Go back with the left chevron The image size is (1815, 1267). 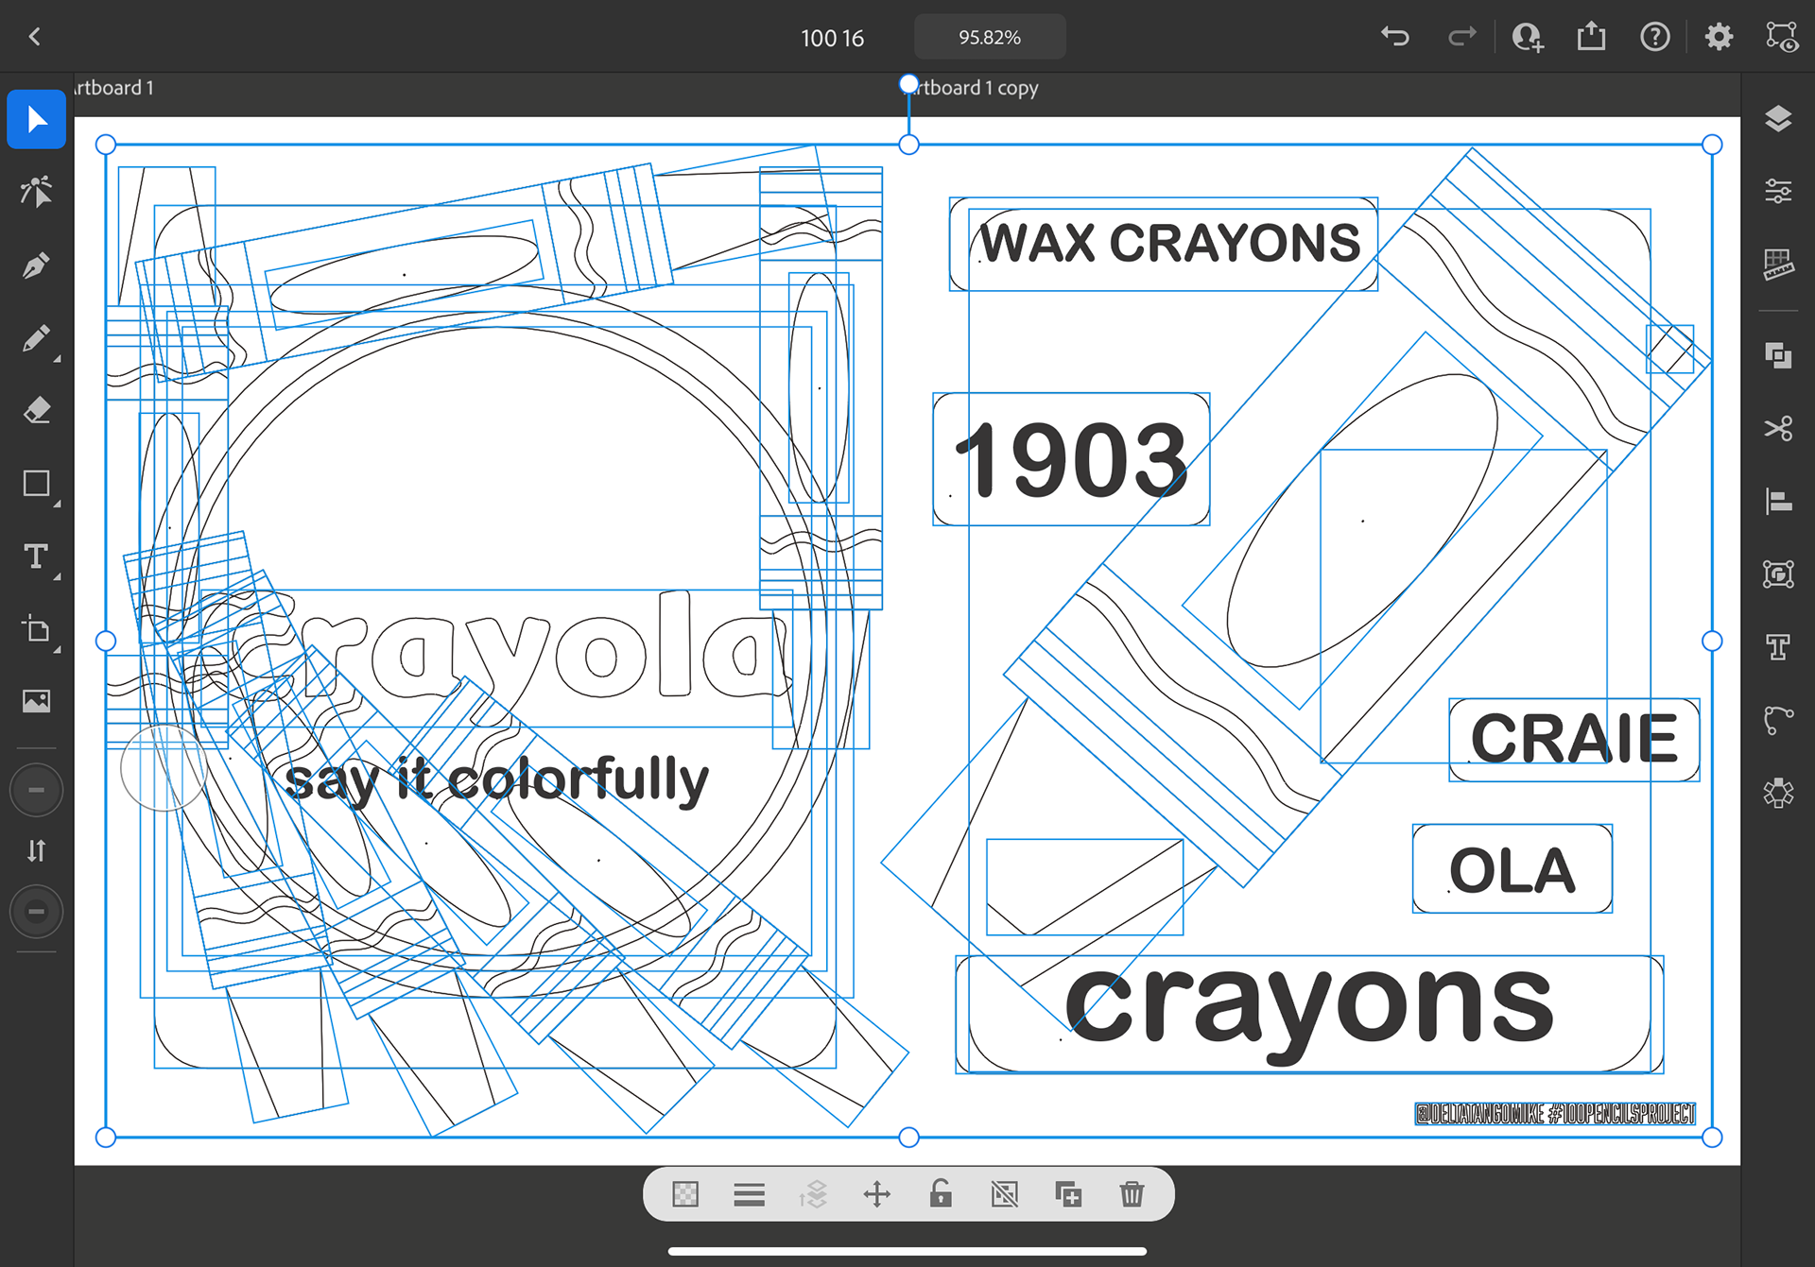(35, 37)
